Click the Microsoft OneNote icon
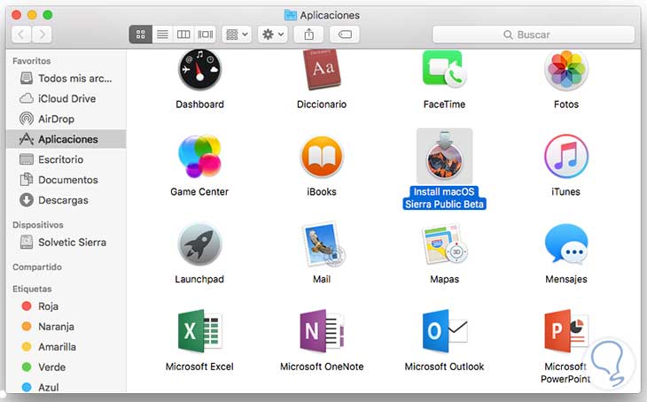This screenshot has height=402, width=647. pos(322,330)
